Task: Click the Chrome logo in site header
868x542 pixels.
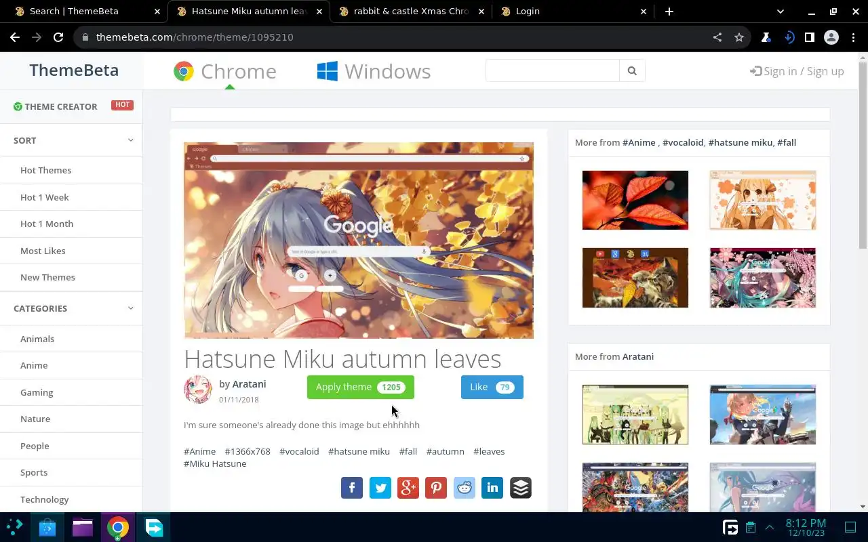Action: point(183,71)
